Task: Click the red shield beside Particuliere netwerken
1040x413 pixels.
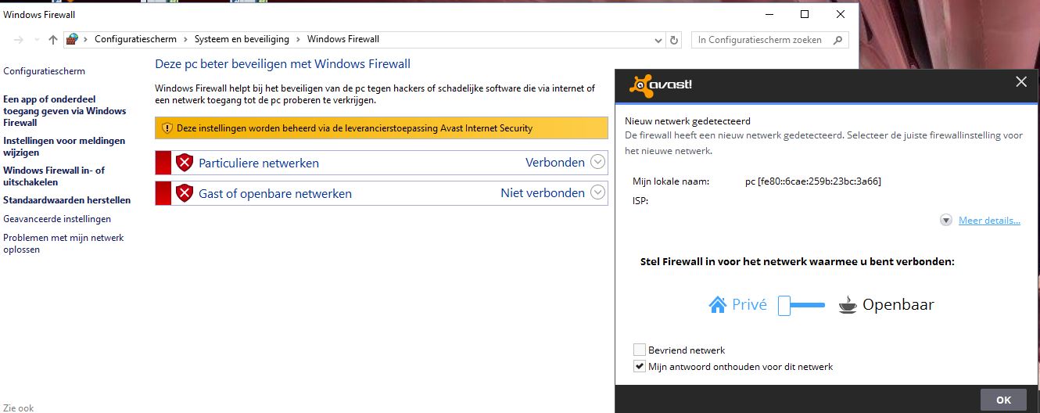Action: point(185,163)
